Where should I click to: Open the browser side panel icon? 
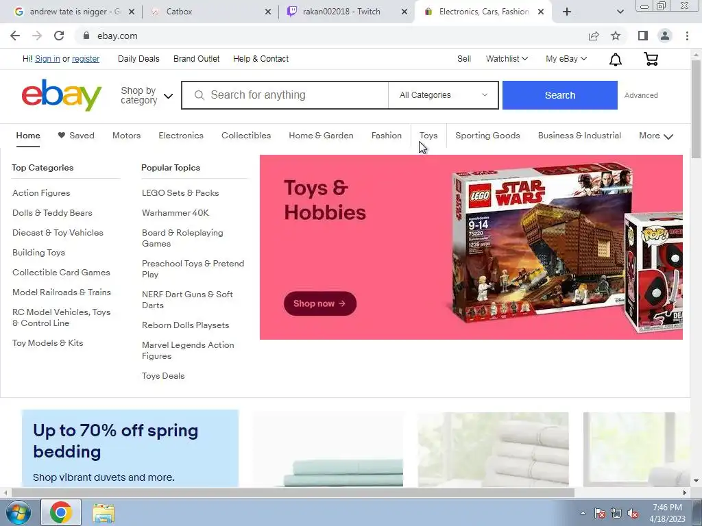click(x=643, y=36)
